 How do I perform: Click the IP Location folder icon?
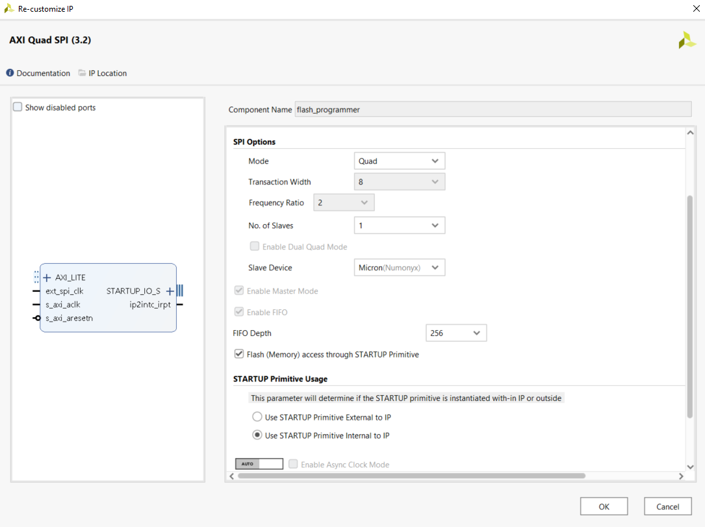pyautogui.click(x=81, y=73)
